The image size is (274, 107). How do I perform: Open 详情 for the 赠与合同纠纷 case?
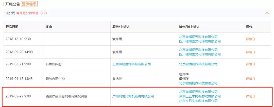coord(251,79)
